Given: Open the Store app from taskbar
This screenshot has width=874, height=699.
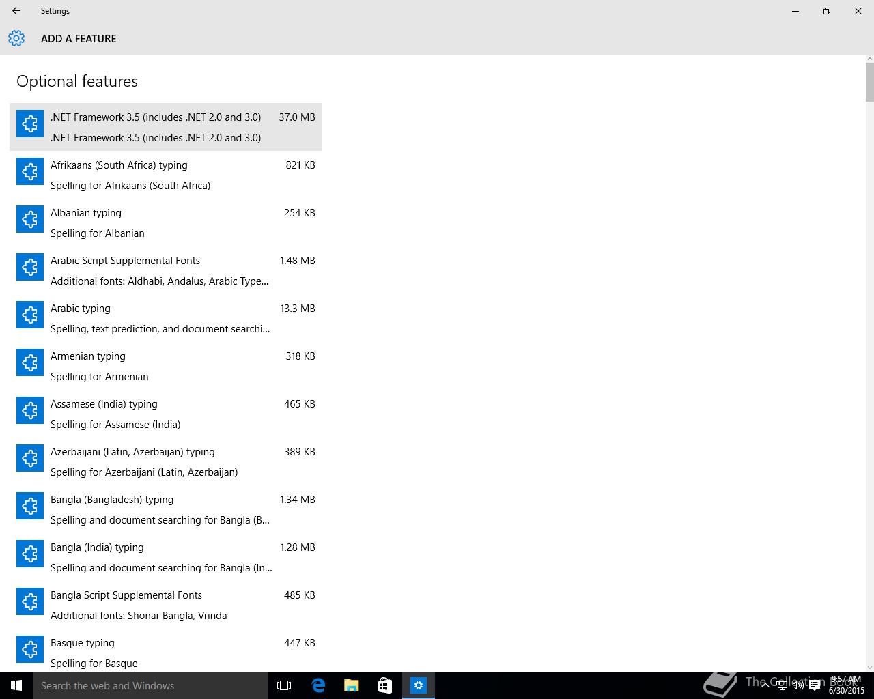Looking at the screenshot, I should click(385, 685).
